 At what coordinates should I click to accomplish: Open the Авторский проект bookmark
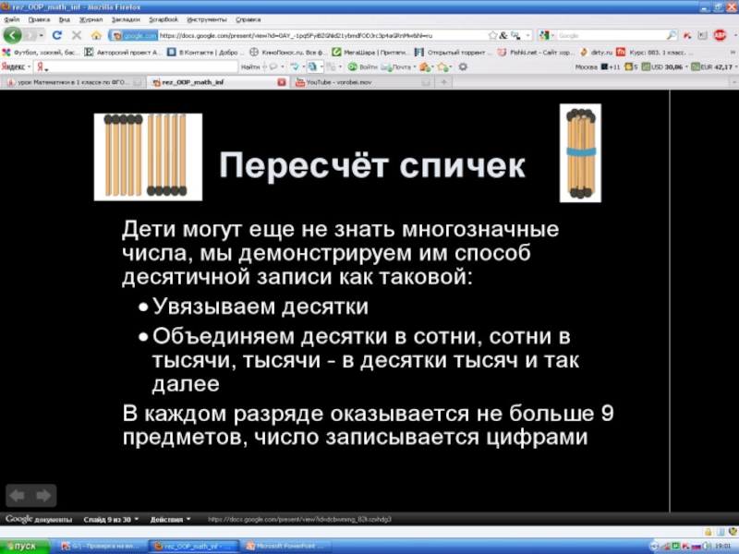pos(124,53)
